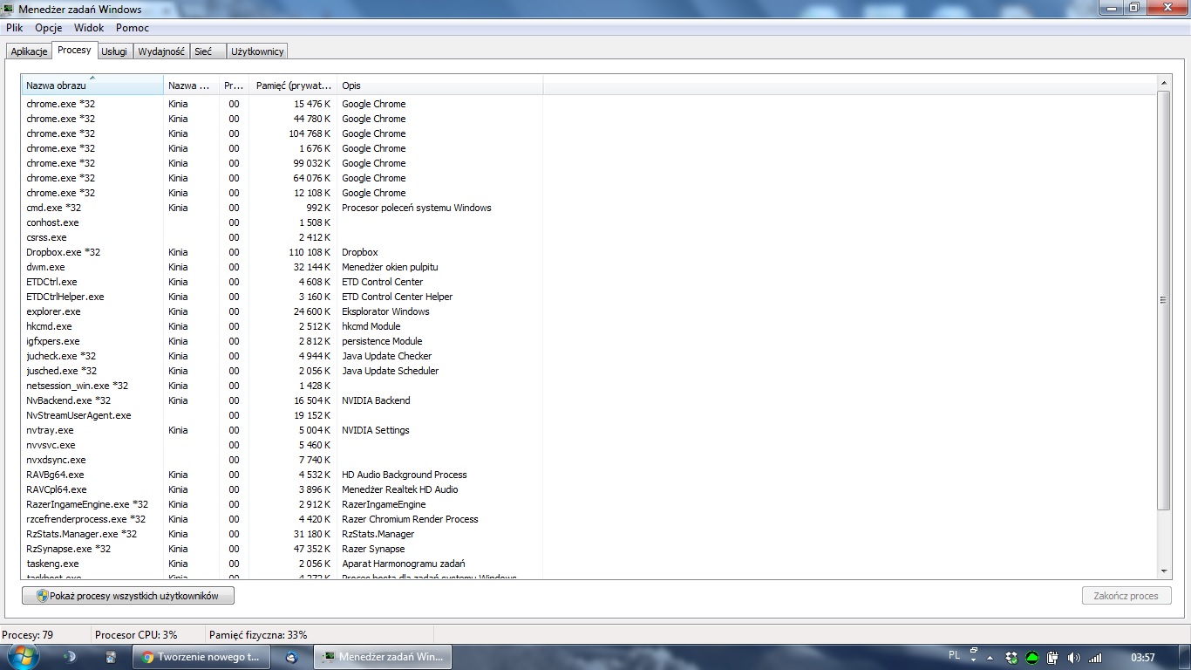Select the cmd.exe *32 process row
1191x670 pixels.
point(283,208)
